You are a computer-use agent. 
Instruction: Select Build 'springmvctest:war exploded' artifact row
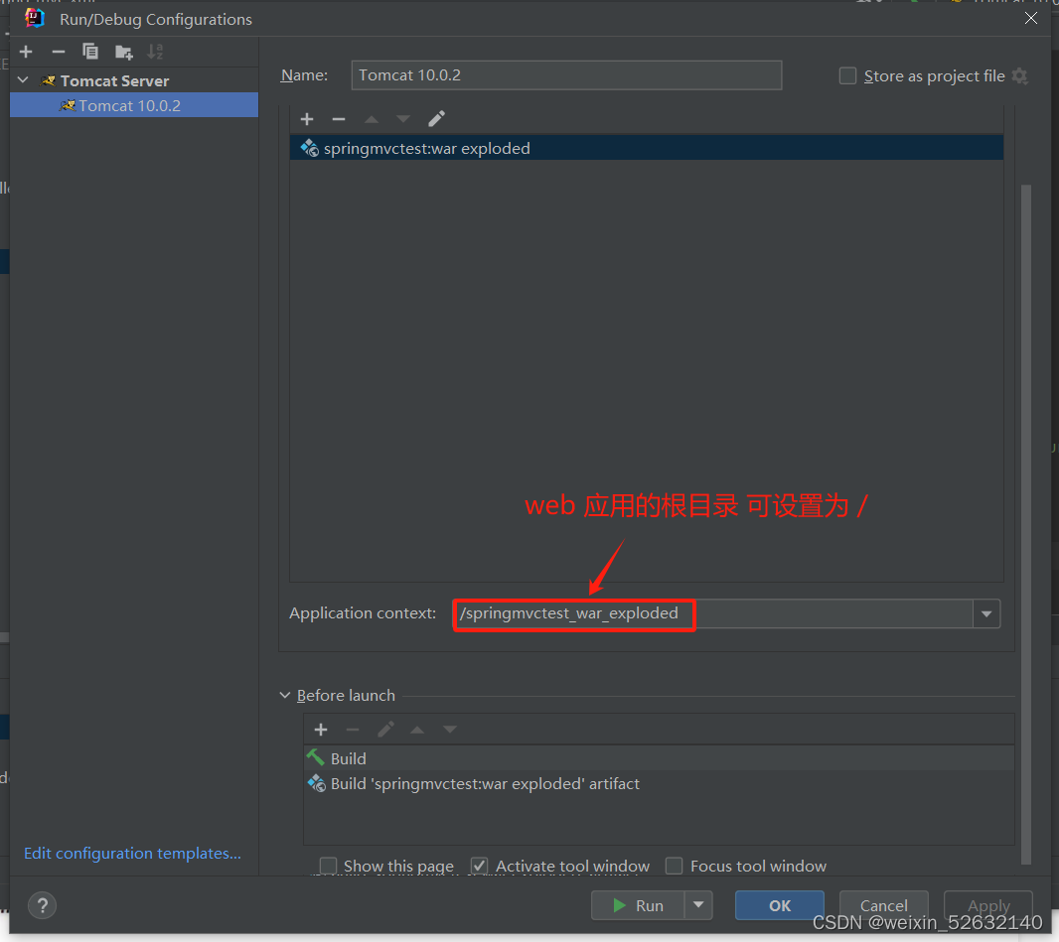point(659,783)
